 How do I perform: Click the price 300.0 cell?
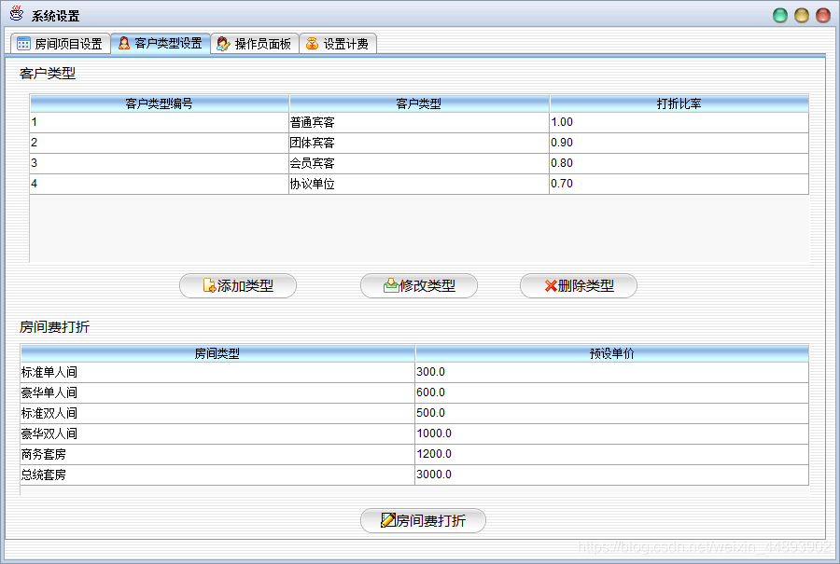pos(611,373)
